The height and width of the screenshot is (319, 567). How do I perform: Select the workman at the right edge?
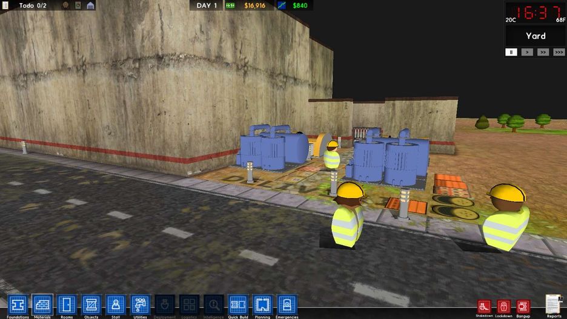tap(506, 217)
